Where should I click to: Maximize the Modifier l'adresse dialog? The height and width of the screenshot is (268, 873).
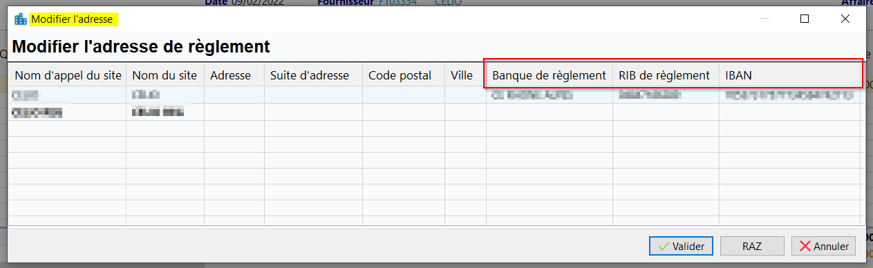(x=805, y=19)
